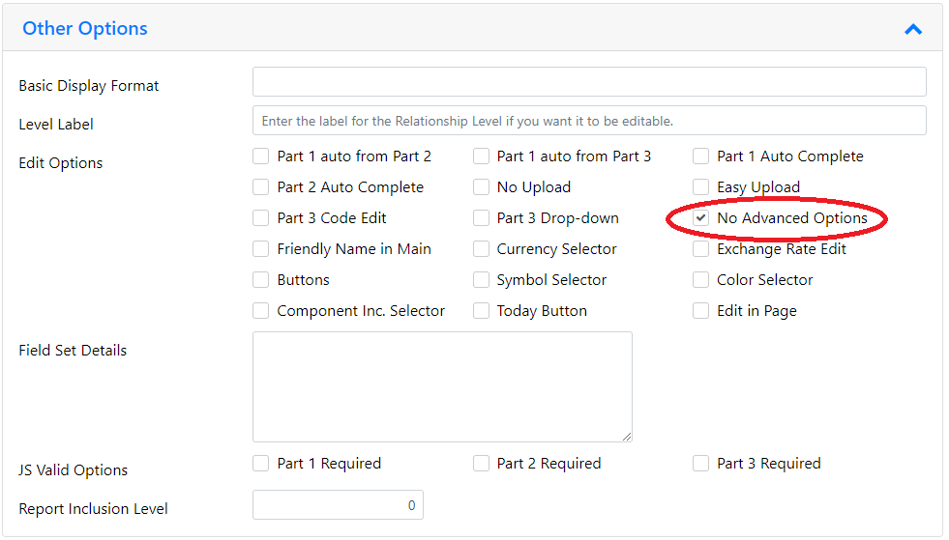Enable the Color Selector option

point(700,279)
